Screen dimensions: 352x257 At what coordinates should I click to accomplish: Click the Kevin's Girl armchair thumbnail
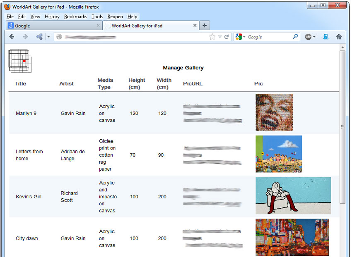tap(293, 195)
